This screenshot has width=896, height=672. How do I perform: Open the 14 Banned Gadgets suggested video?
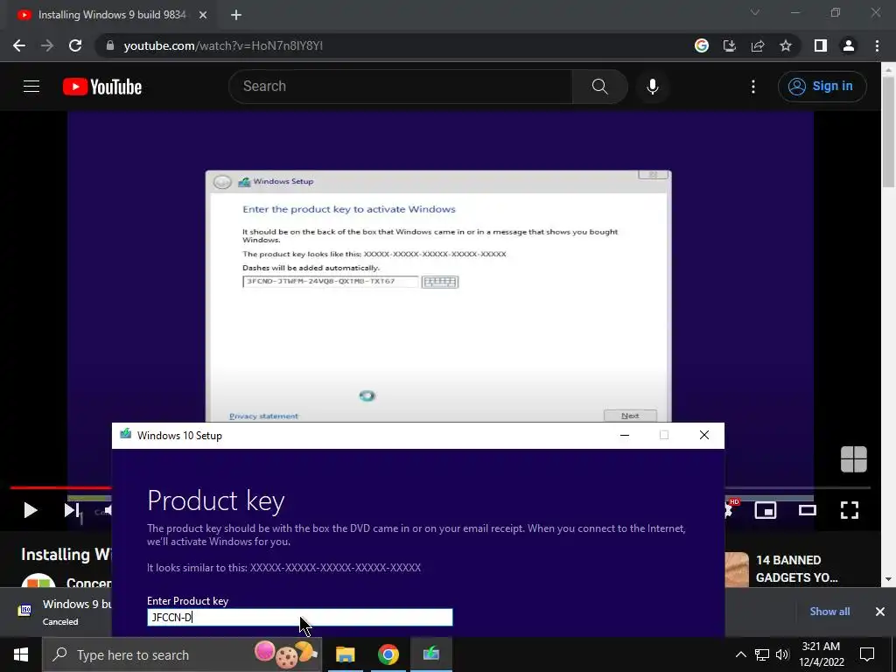[x=797, y=569]
